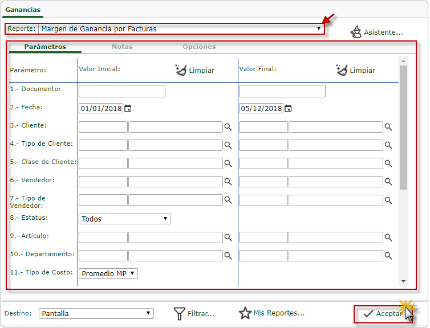This screenshot has height=328, width=430.
Task: Switch to the Opciones tab
Action: point(199,47)
